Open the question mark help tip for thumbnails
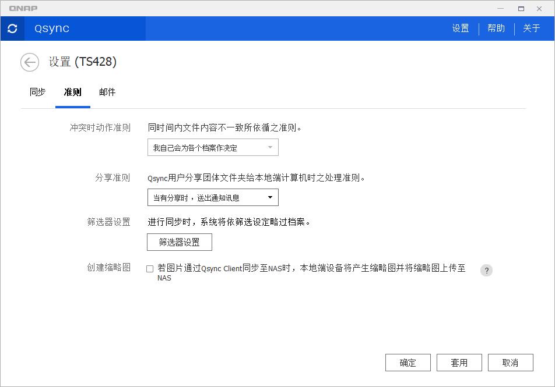Screen dimensions: 555x387 486,270
